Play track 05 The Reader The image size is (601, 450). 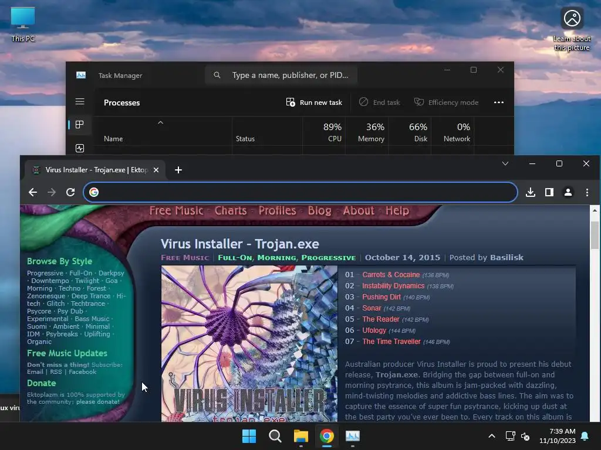[x=381, y=319]
